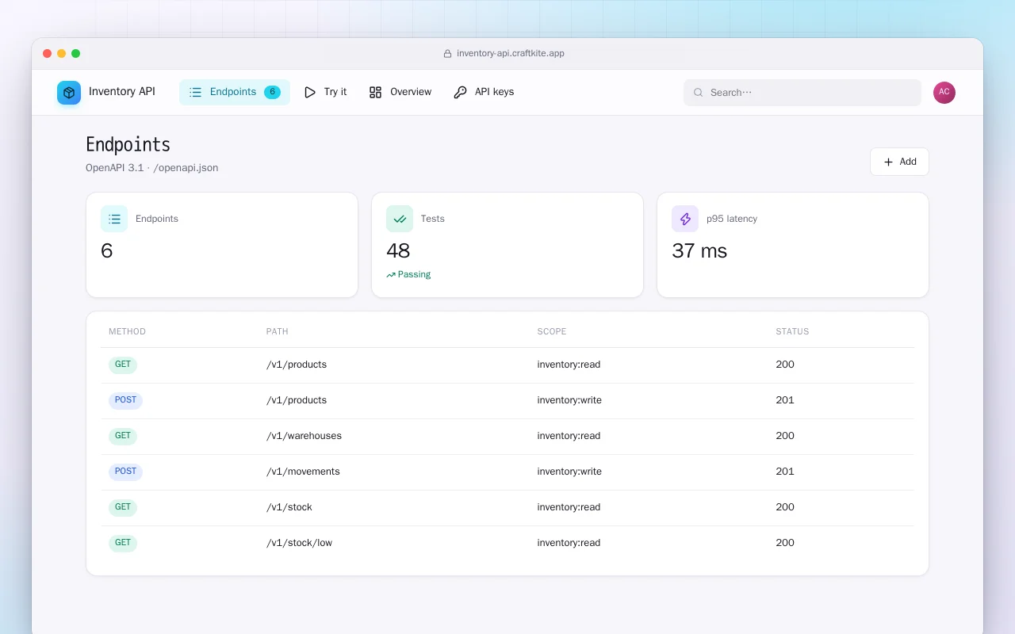
Task: Go to the Overview tab
Action: click(x=400, y=92)
